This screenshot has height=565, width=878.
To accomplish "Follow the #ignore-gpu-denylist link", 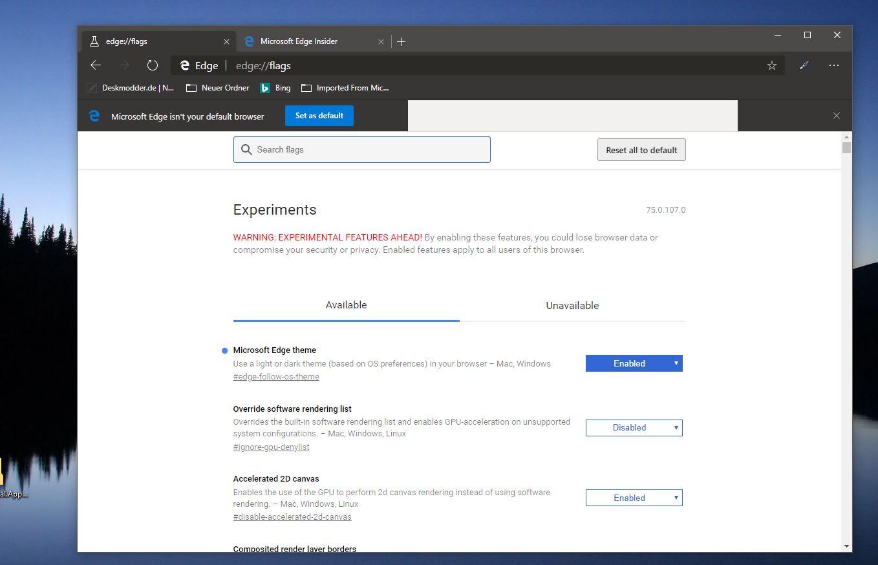I will (x=272, y=447).
